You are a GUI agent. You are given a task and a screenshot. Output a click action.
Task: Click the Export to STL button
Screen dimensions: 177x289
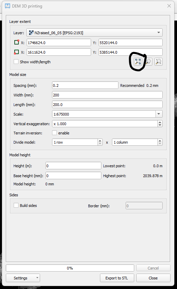click(x=117, y=278)
